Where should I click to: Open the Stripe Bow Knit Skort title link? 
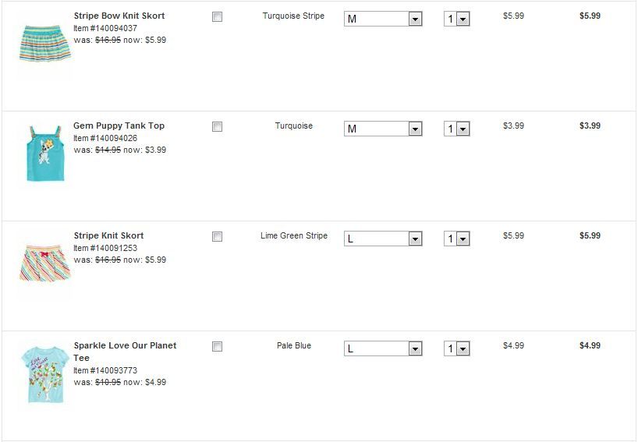point(119,16)
